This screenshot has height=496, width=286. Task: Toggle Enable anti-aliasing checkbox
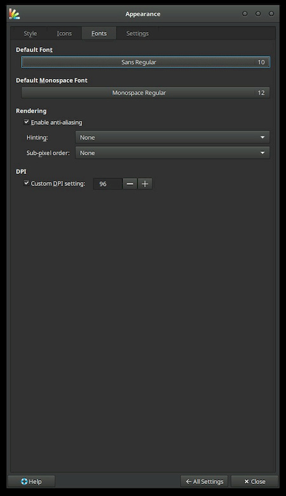tap(27, 122)
